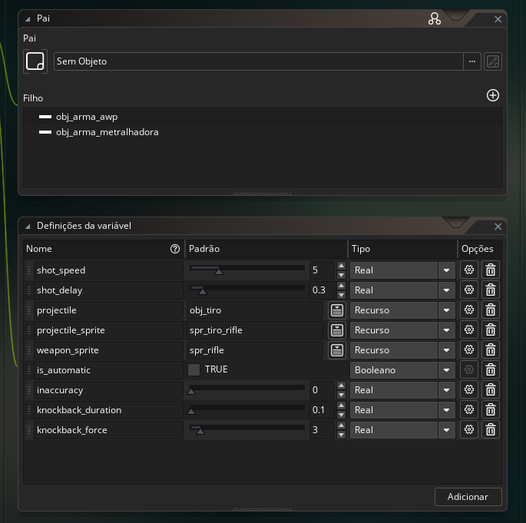Delete the knockback_force variable
Viewport: 526px width, 523px height.
491,430
